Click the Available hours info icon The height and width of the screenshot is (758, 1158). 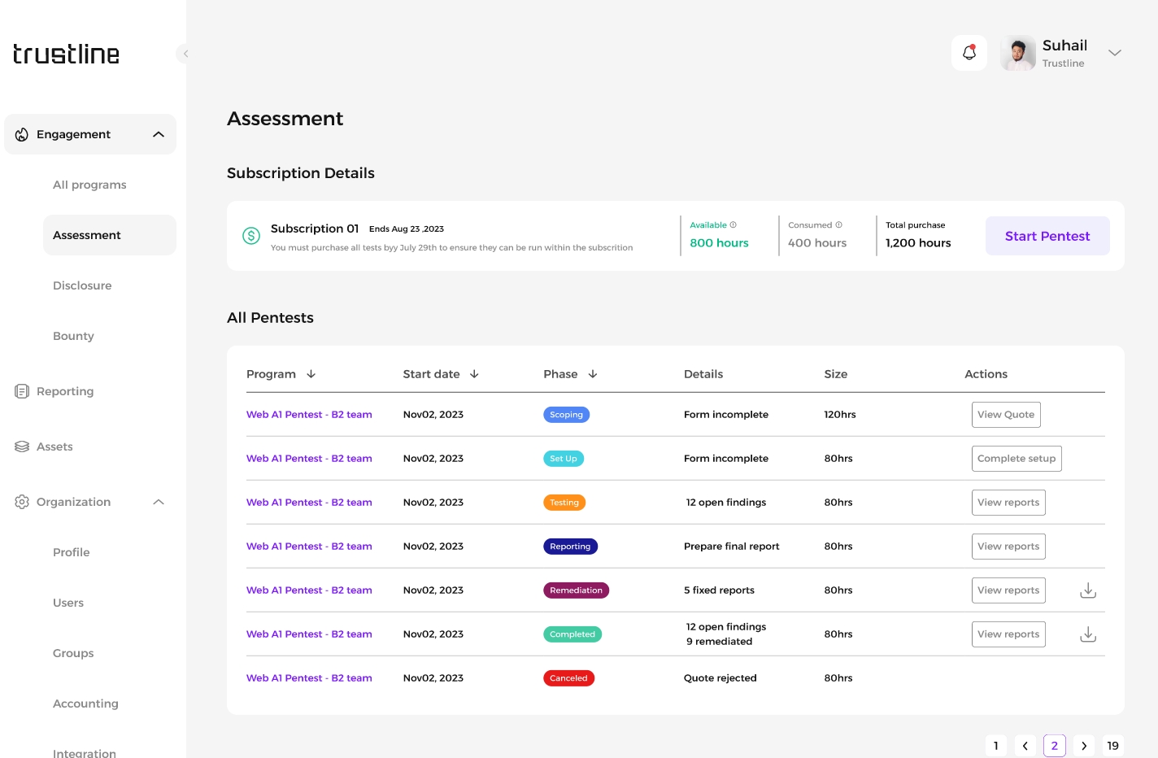coord(734,225)
